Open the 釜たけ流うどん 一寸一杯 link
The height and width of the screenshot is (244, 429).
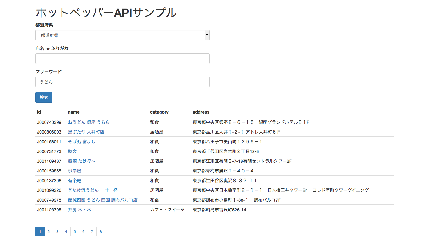tap(93, 190)
